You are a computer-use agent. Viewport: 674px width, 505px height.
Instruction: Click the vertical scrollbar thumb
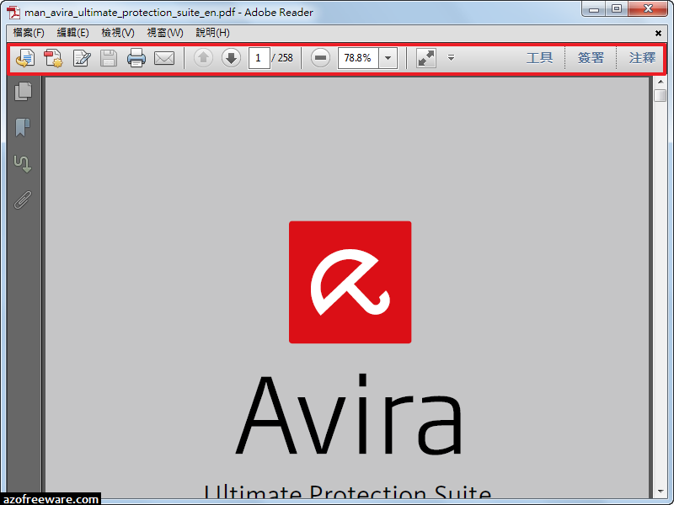(661, 95)
